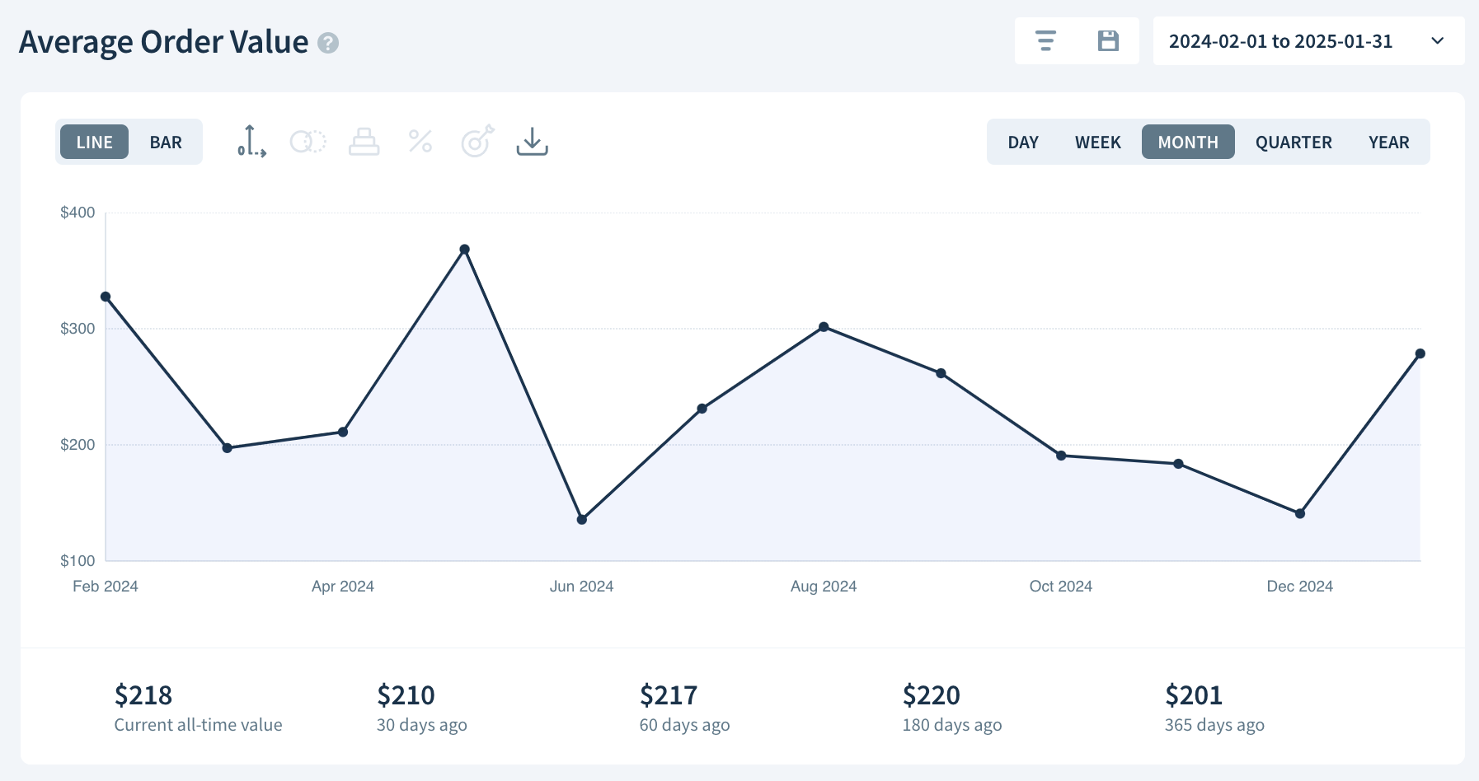Screen dimensions: 1479x781
Task: Select the DAY interval tab
Action: click(1023, 142)
